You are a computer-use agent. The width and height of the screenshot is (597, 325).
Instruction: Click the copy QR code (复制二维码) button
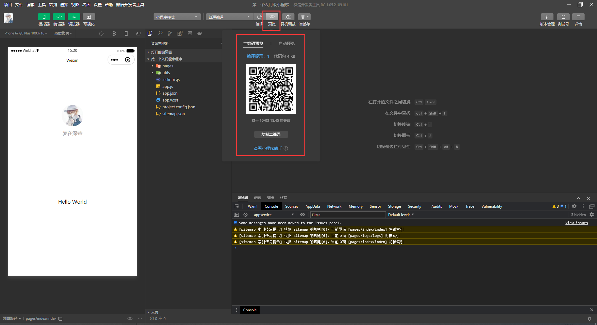[x=271, y=134]
